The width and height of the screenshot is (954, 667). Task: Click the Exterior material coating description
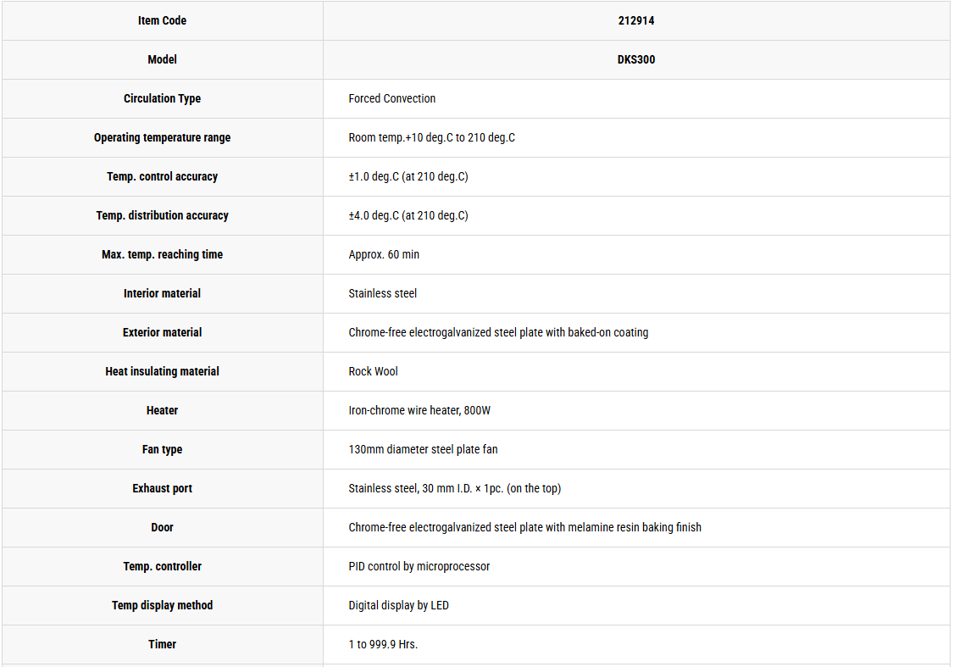[x=498, y=332]
